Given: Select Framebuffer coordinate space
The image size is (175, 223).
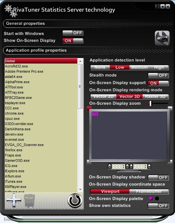Looking at the screenshot, I should click(149, 191).
